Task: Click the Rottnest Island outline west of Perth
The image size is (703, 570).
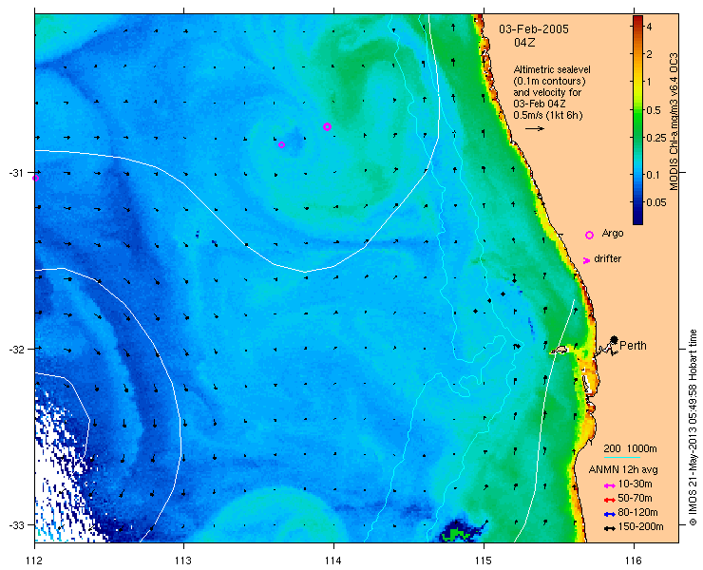Action: (559, 351)
